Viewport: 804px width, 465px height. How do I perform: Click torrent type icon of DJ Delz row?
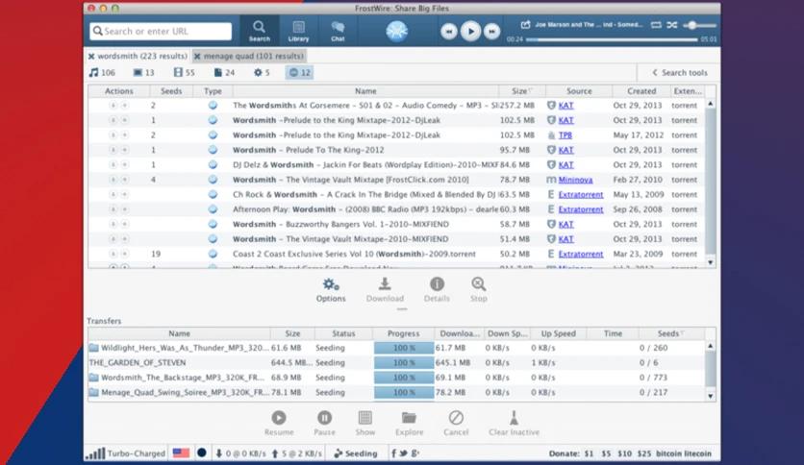click(x=213, y=165)
